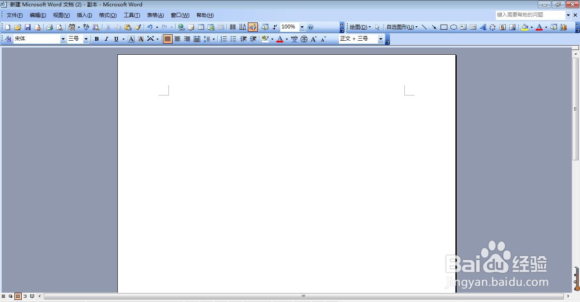The height and width of the screenshot is (302, 580).
Task: Open the View menu
Action: 61,15
